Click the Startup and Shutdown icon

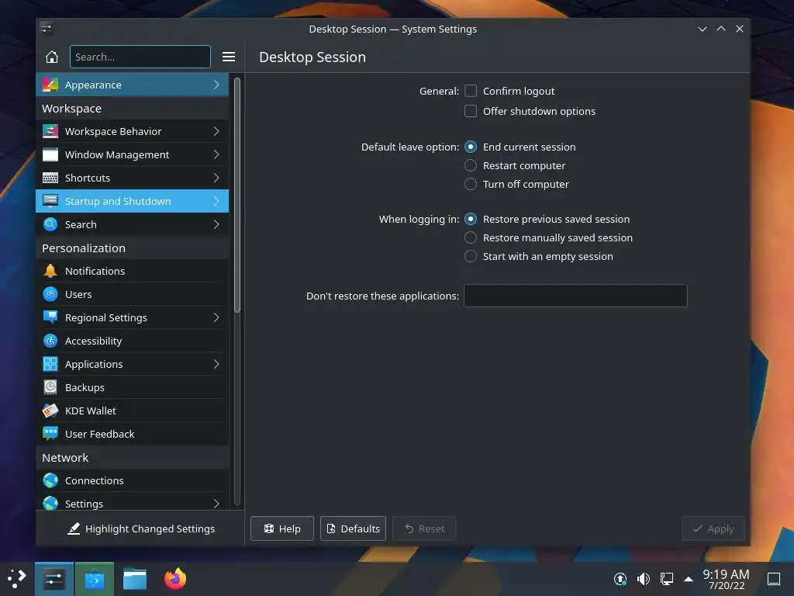click(50, 201)
